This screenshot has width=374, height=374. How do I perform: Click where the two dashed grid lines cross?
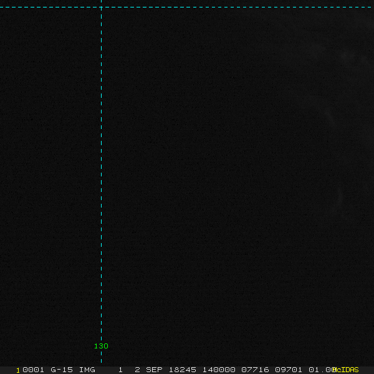pos(101,7)
